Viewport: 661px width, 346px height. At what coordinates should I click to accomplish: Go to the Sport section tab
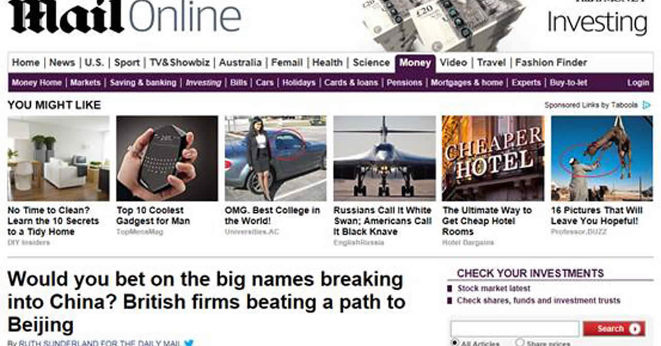[x=127, y=63]
